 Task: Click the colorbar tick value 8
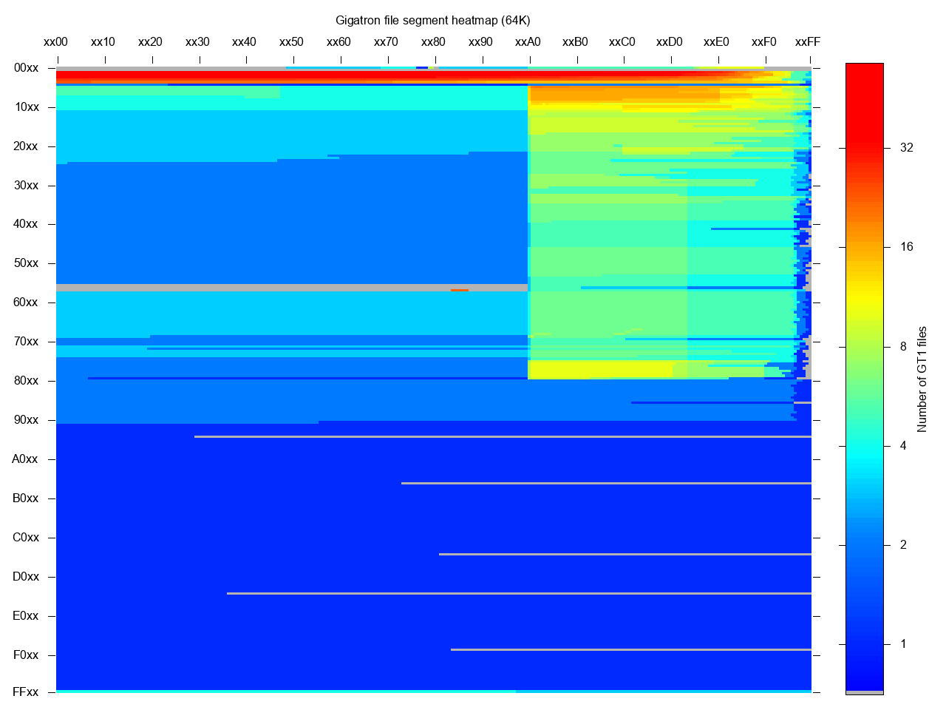click(903, 347)
